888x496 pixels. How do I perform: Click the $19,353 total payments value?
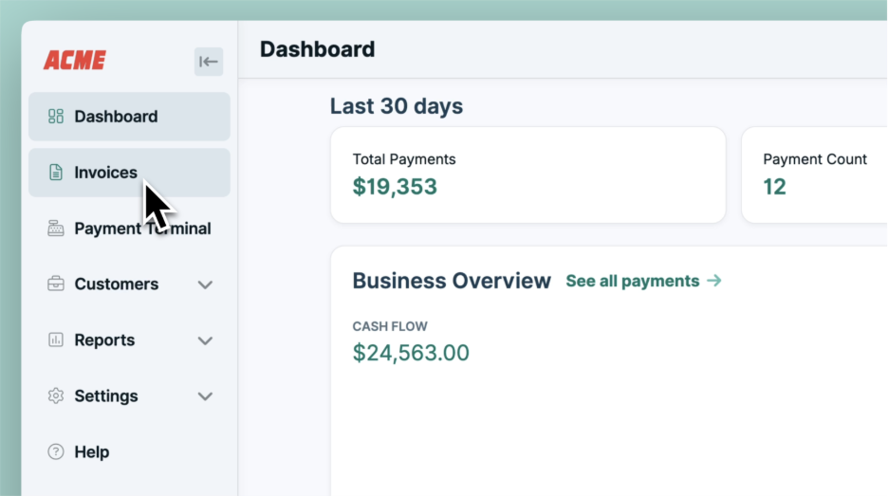coord(395,187)
